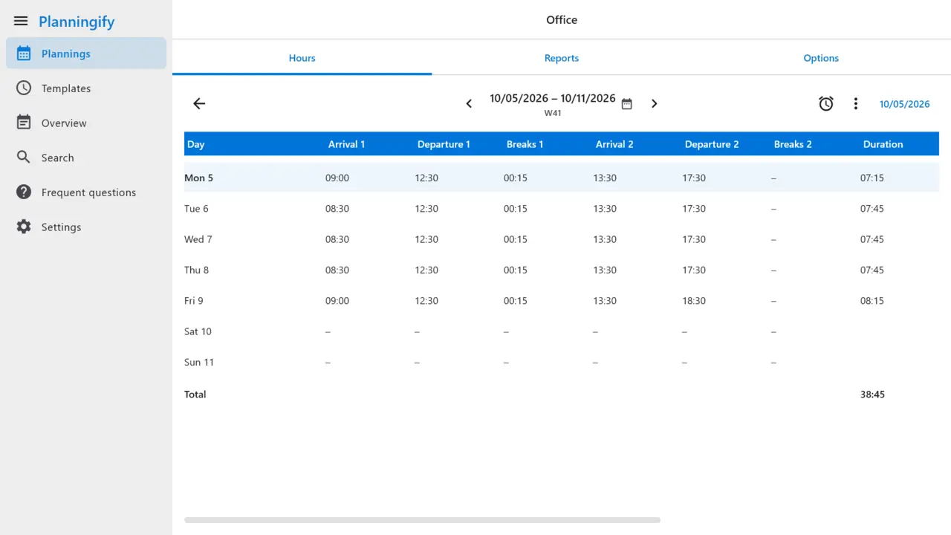Go back using the left arrow icon
This screenshot has height=535, width=951.
pos(199,104)
